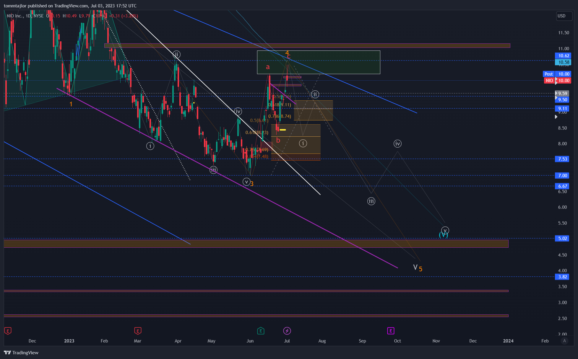This screenshot has height=359, width=578.
Task: Select the 3.82 price label
Action: [562, 277]
